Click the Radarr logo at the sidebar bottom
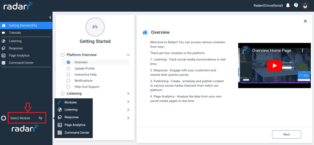 [25, 129]
